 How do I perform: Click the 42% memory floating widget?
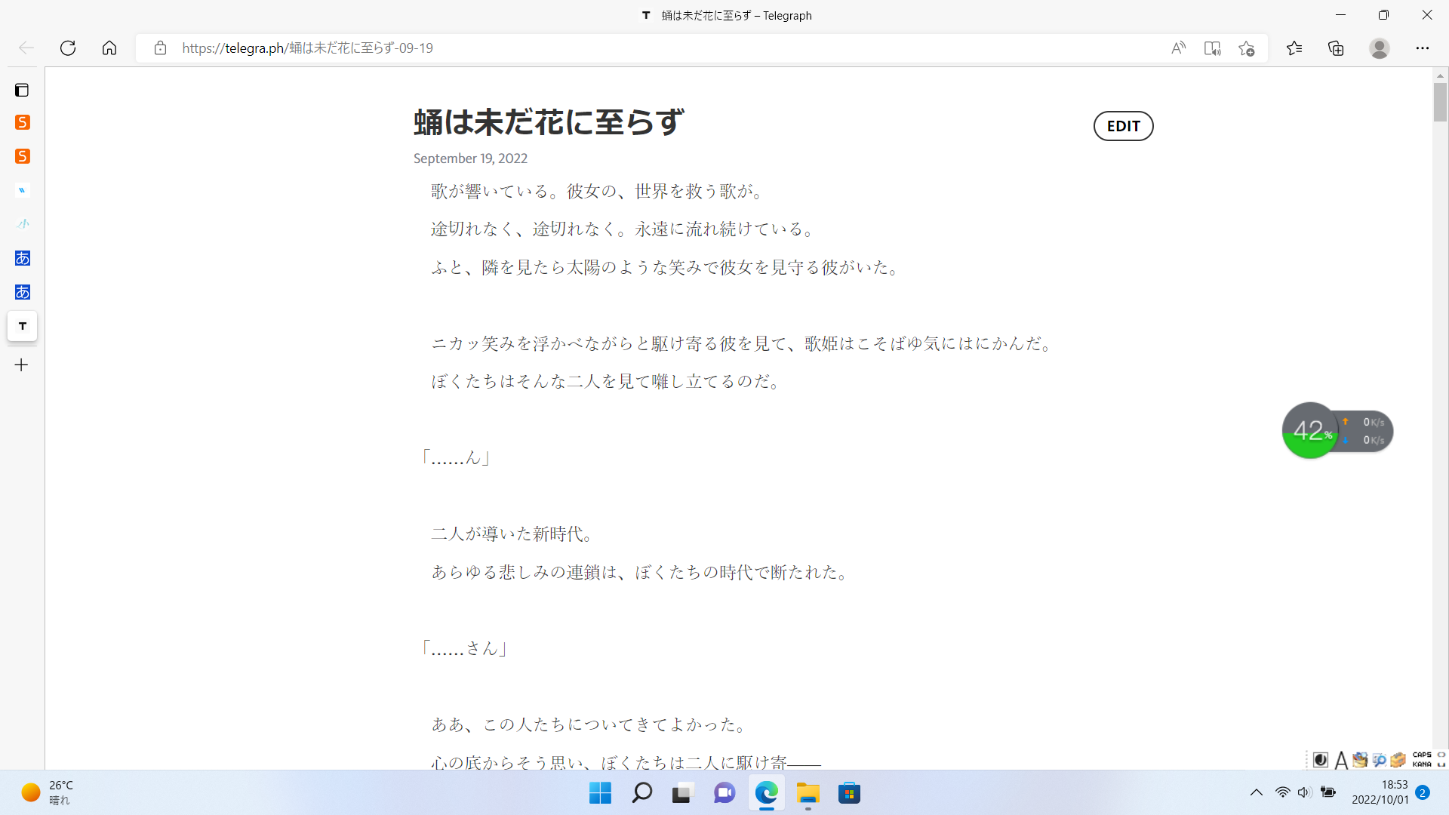pyautogui.click(x=1310, y=431)
